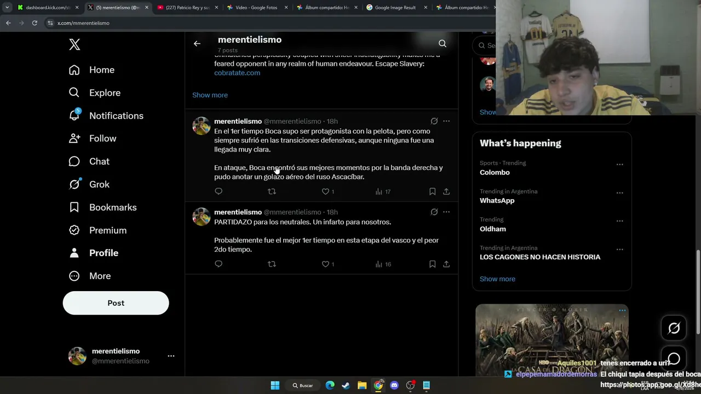Close the dashboard.kick.com tab
This screenshot has height=394, width=701.
coord(77,8)
